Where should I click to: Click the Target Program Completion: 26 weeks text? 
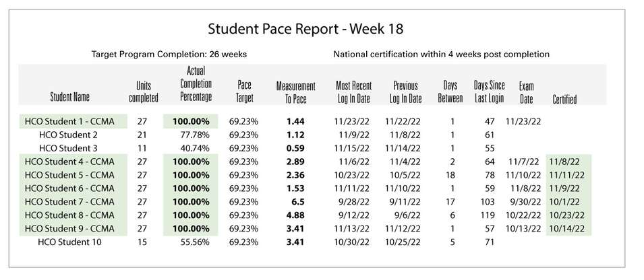point(169,54)
